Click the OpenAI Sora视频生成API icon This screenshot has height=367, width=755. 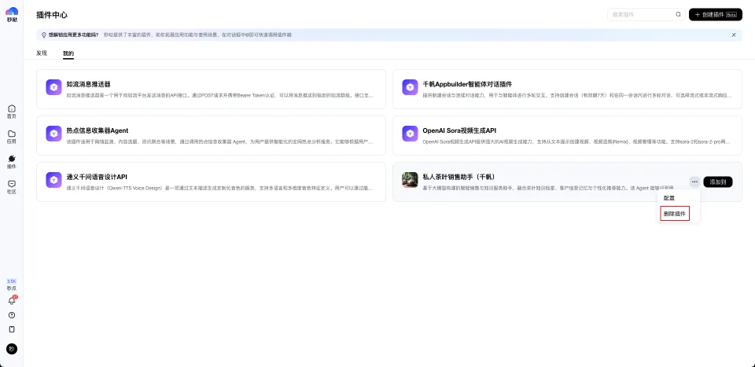click(410, 134)
